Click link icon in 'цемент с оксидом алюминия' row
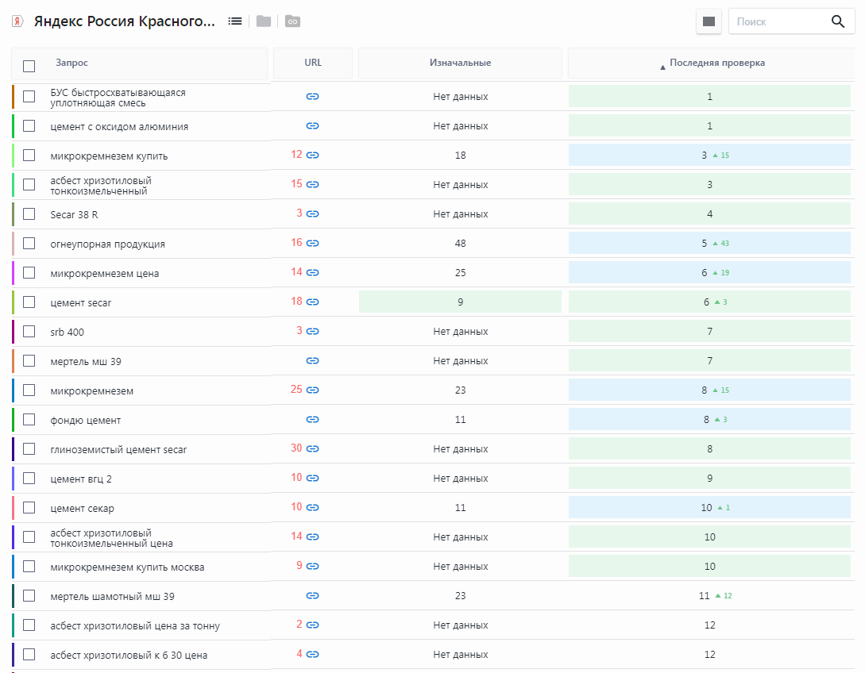Image resolution: width=865 pixels, height=673 pixels. (313, 126)
